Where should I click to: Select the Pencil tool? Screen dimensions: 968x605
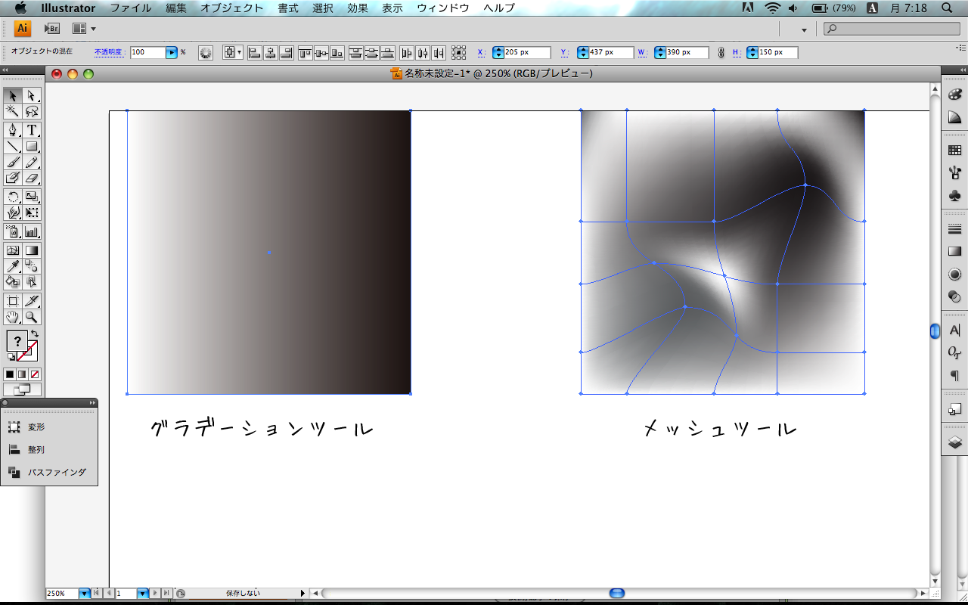32,162
